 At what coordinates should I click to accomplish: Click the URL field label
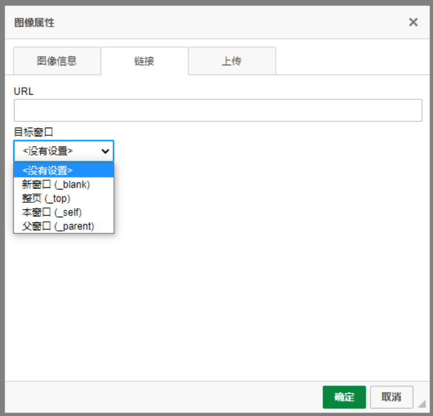coord(24,91)
